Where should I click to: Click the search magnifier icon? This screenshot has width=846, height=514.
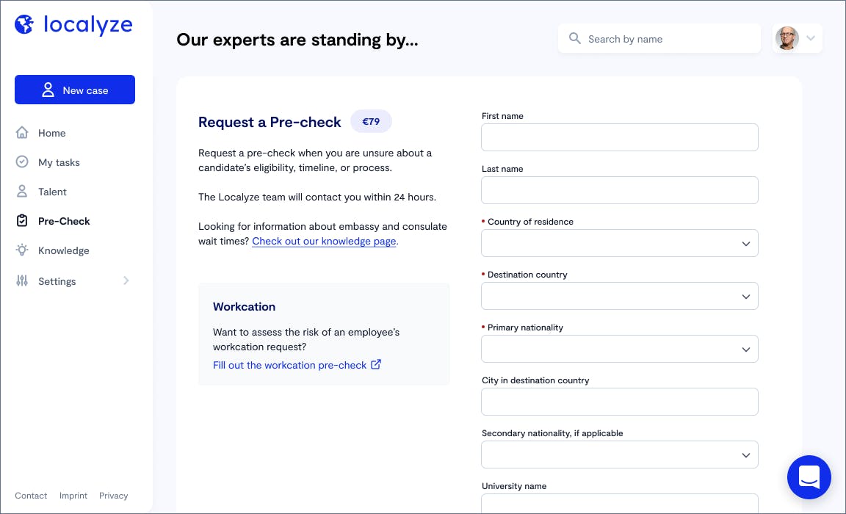(575, 38)
